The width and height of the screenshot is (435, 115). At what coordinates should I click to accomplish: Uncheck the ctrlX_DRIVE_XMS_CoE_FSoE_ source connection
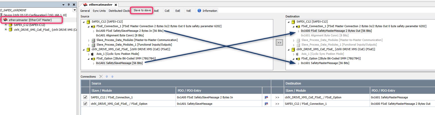[85, 104]
